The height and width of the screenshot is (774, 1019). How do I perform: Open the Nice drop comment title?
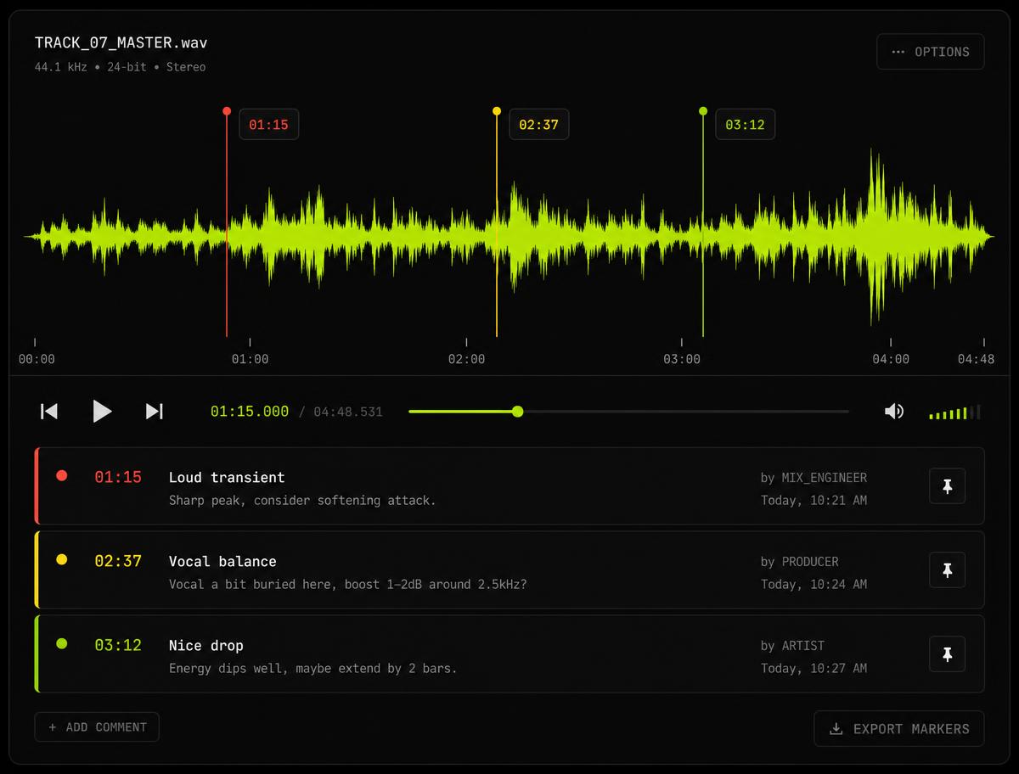click(206, 646)
